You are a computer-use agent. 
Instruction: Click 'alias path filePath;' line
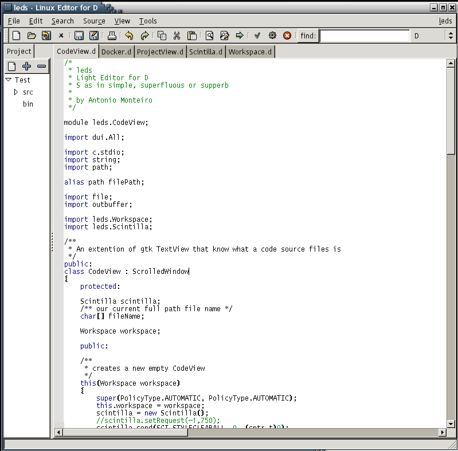tap(104, 182)
